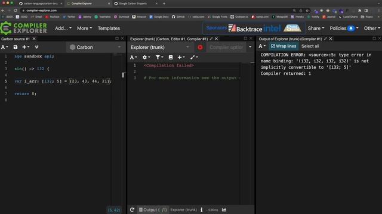Open the YouTube bookmark
Image resolution: width=382 pixels, height=214 pixels.
point(53,17)
